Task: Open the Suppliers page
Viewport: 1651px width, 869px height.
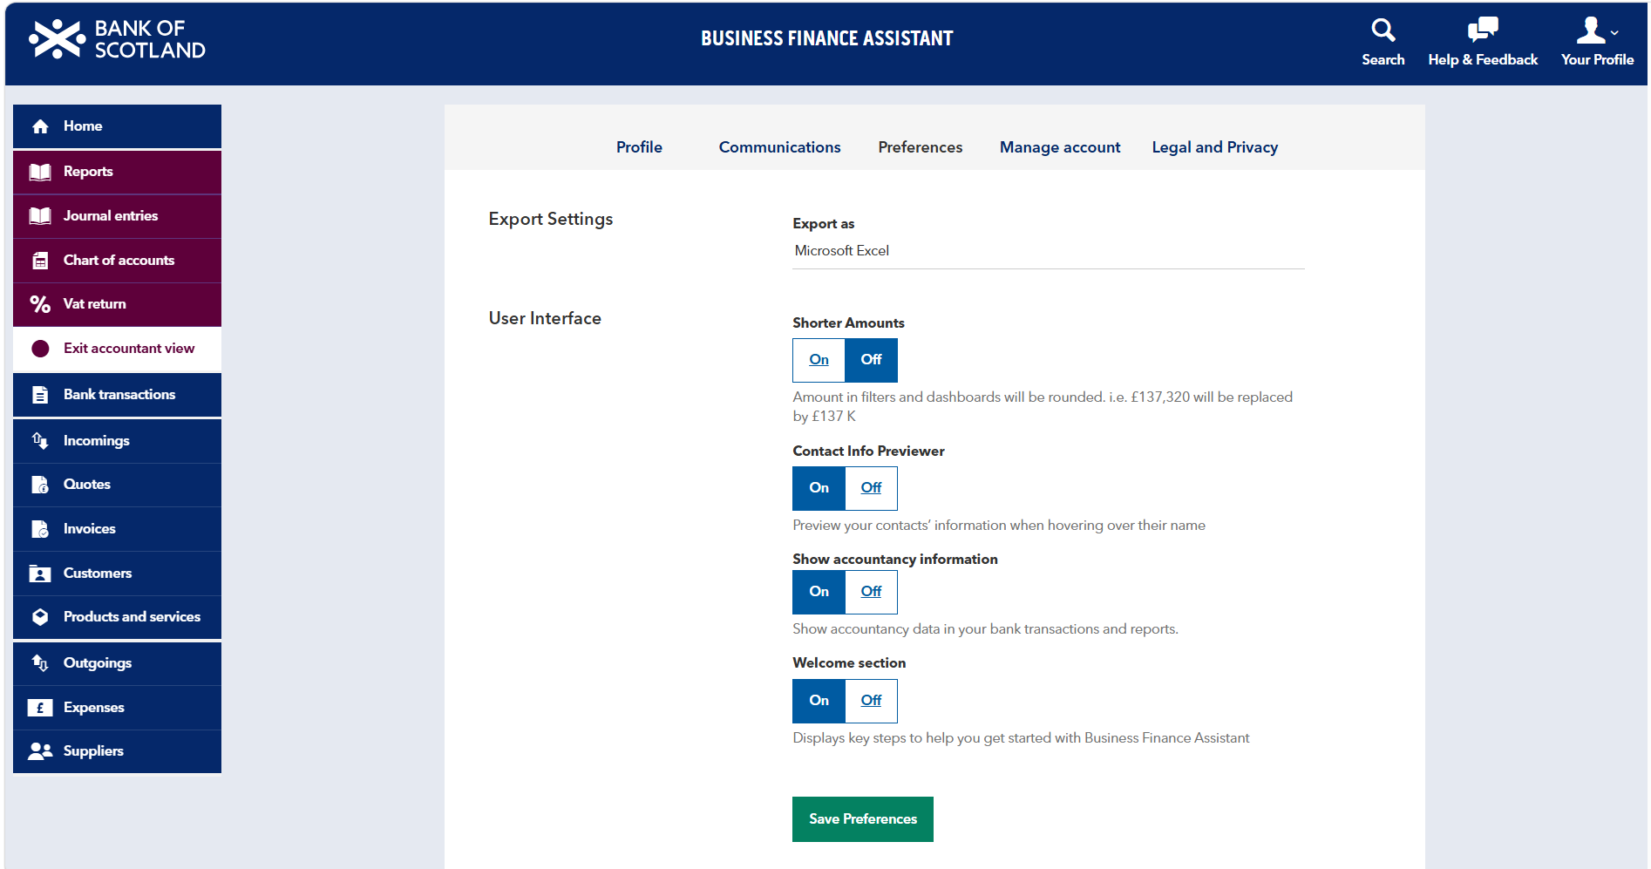Action: point(117,751)
